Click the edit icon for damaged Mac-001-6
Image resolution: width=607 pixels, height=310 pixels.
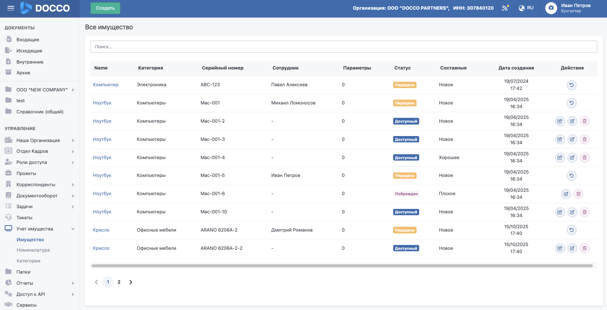(566, 194)
